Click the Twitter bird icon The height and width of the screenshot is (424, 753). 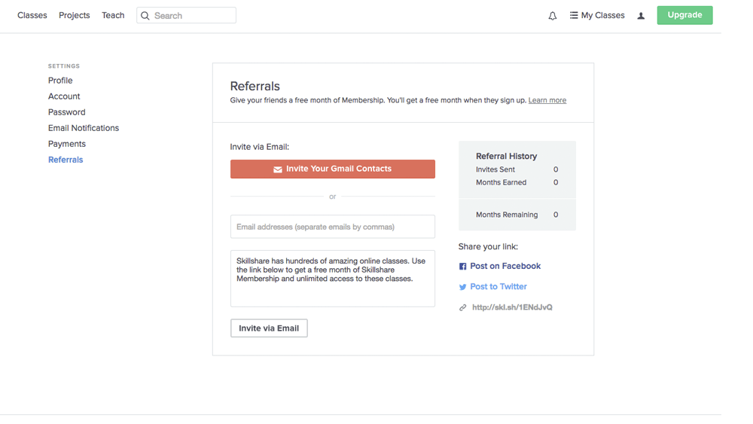(x=462, y=287)
